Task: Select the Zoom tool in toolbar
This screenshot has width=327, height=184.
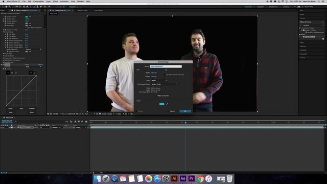Action: point(9,7)
